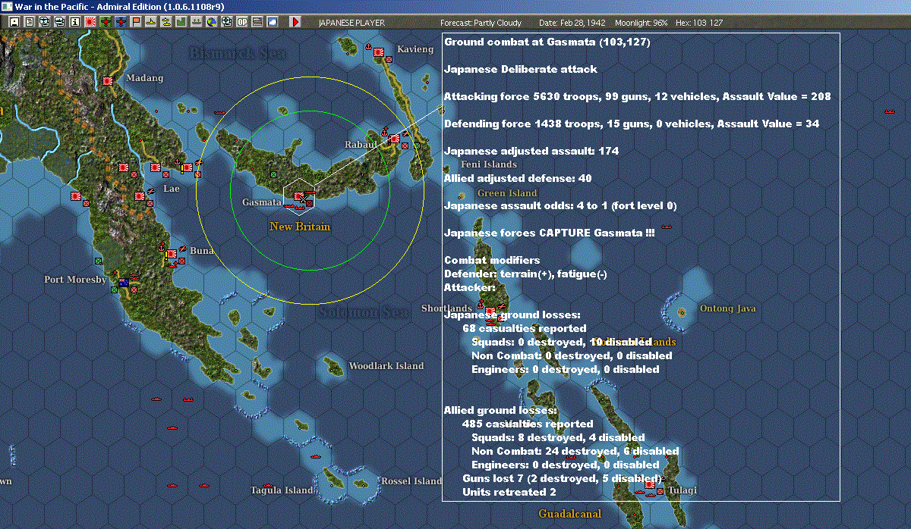Click the ship convoy toolbar icon

[196, 22]
